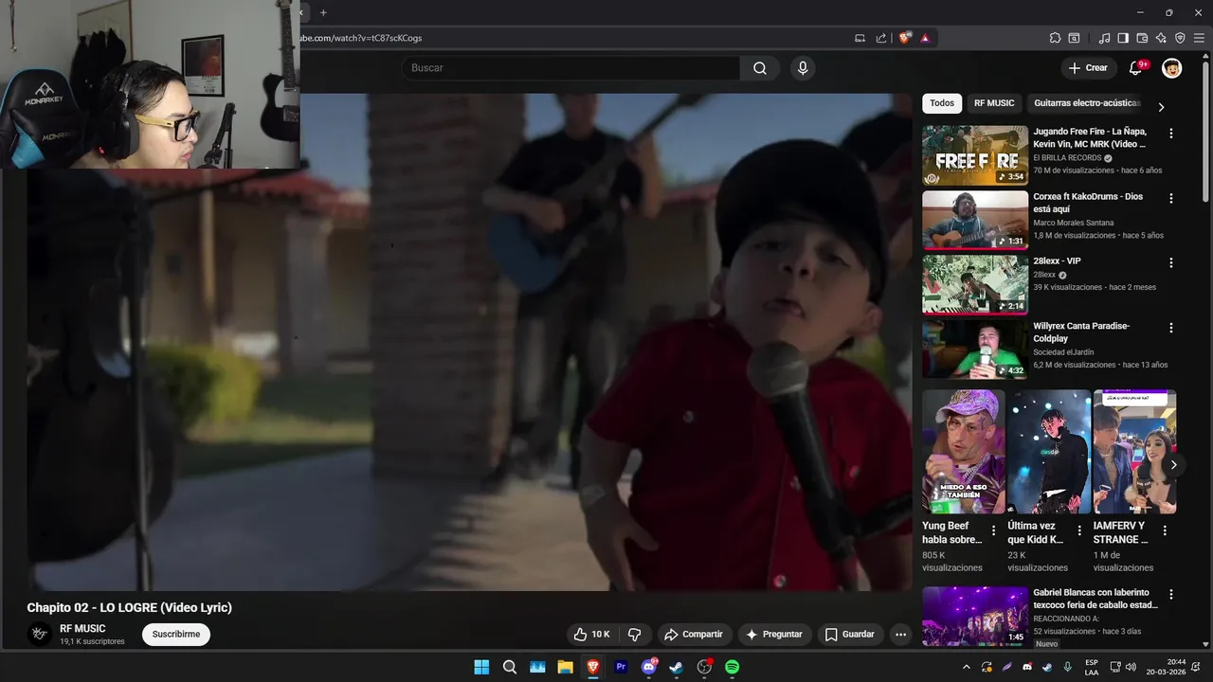The height and width of the screenshot is (682, 1213).
Task: Select the RF MUSIC filter chip
Action: click(x=994, y=103)
